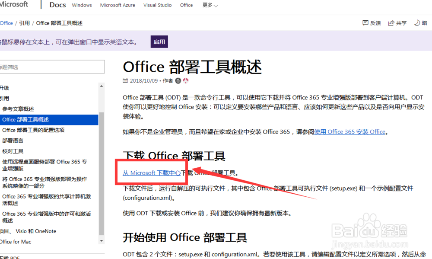
Task: Click sidebar scrollbar down arrow
Action: coord(102,241)
